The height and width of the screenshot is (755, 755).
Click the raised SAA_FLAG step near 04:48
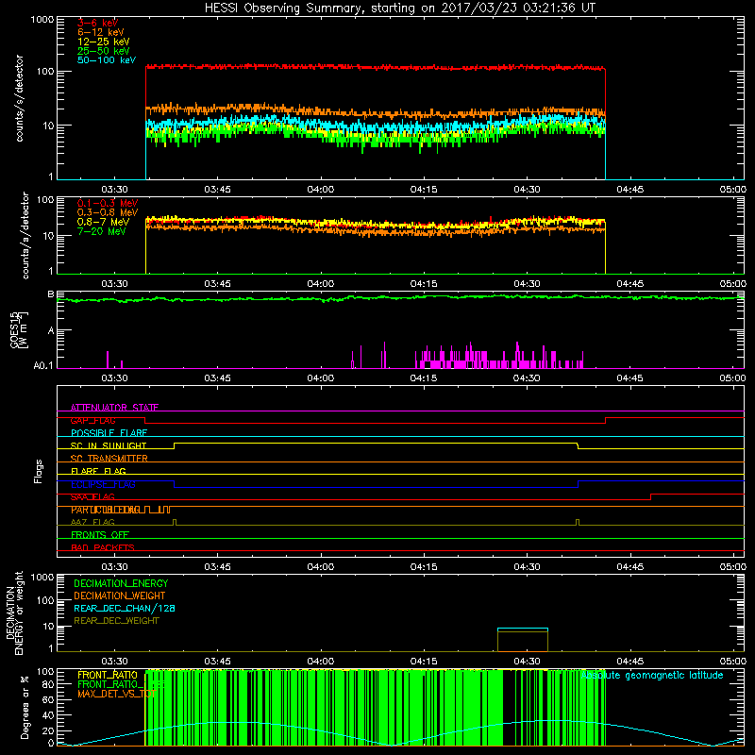pyautogui.click(x=697, y=494)
